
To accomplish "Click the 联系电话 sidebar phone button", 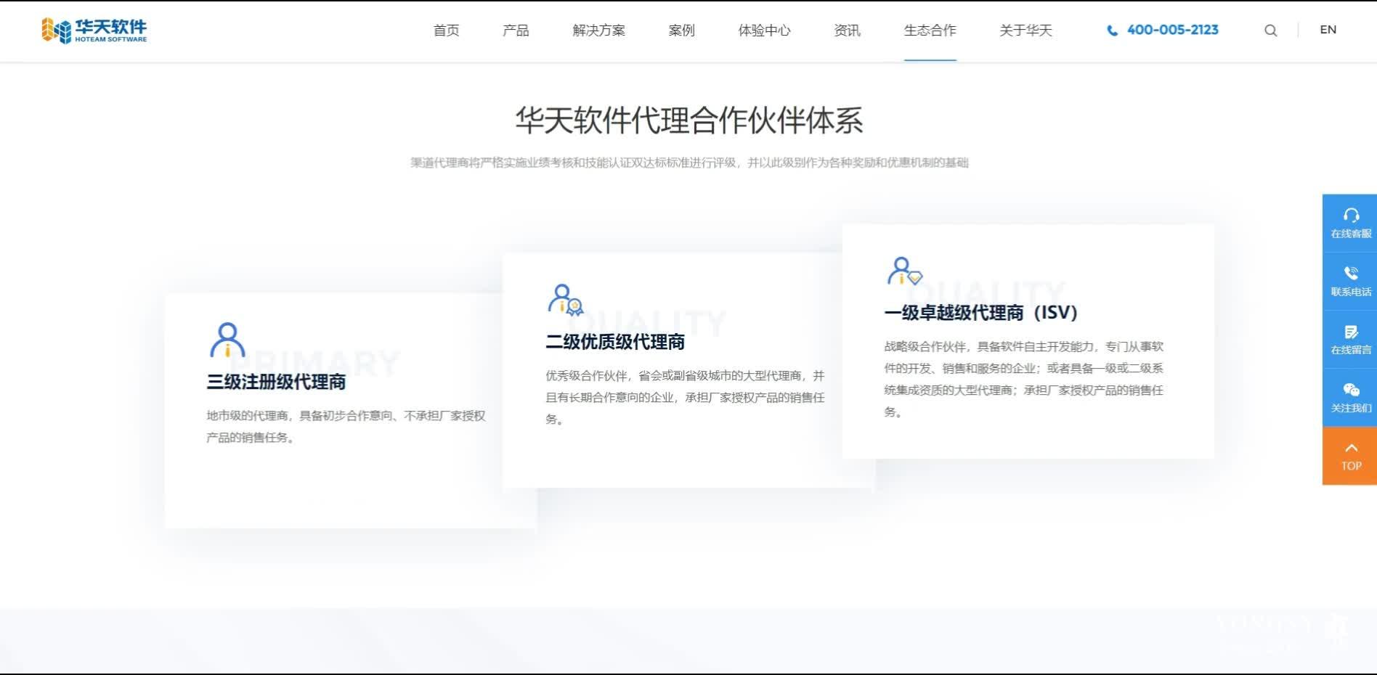I will [x=1351, y=282].
